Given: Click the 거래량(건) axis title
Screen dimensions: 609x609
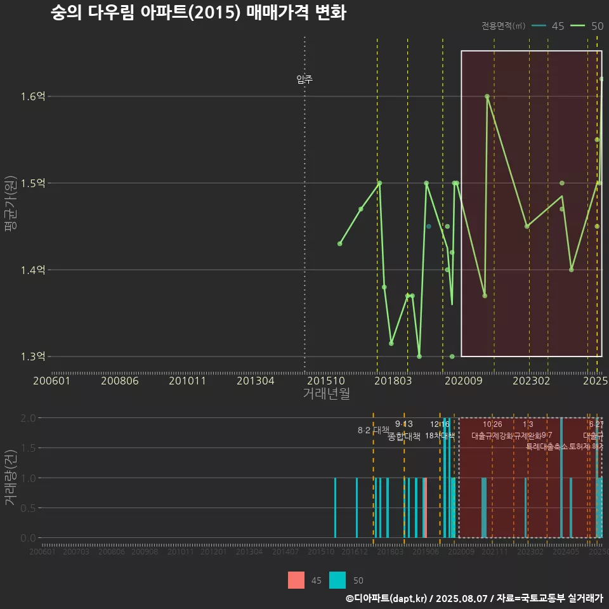Looking at the screenshot, I should [11, 477].
